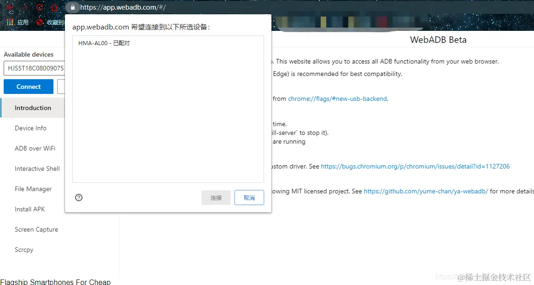Open File Manager section
534x285 pixels.
pyautogui.click(x=33, y=189)
